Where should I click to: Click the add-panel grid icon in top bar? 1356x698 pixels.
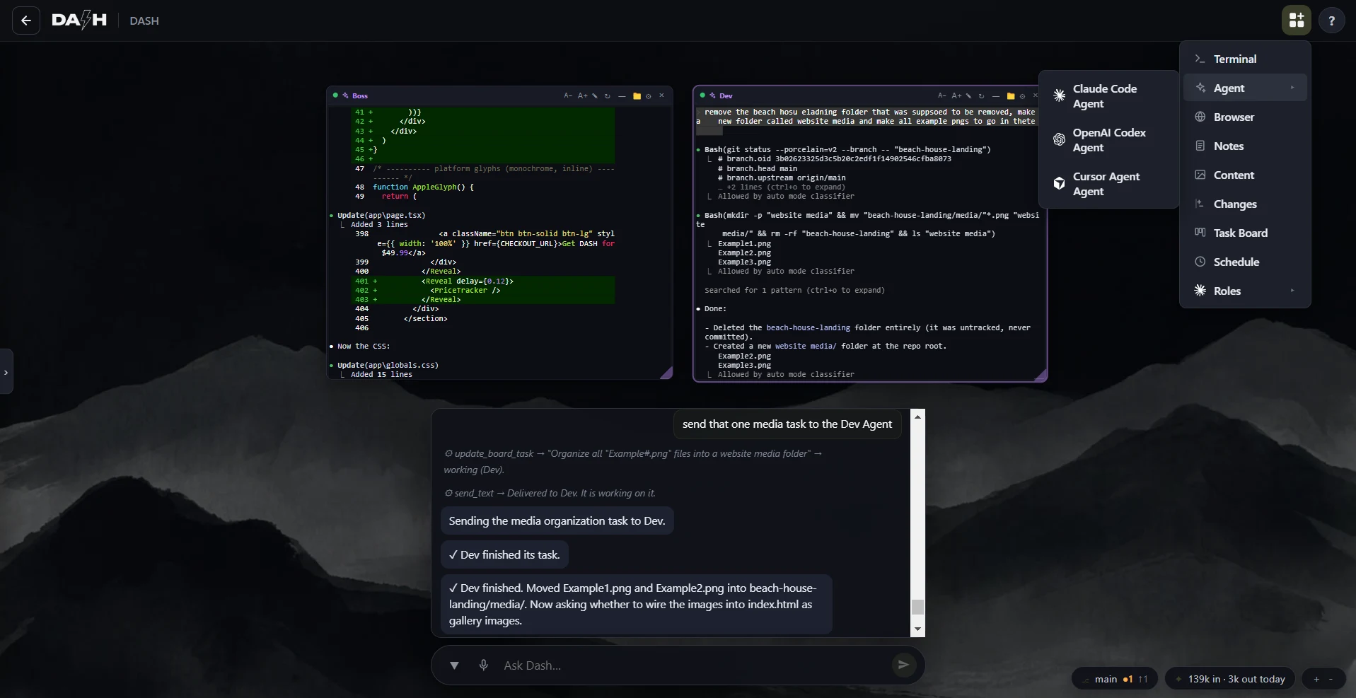[x=1296, y=21]
